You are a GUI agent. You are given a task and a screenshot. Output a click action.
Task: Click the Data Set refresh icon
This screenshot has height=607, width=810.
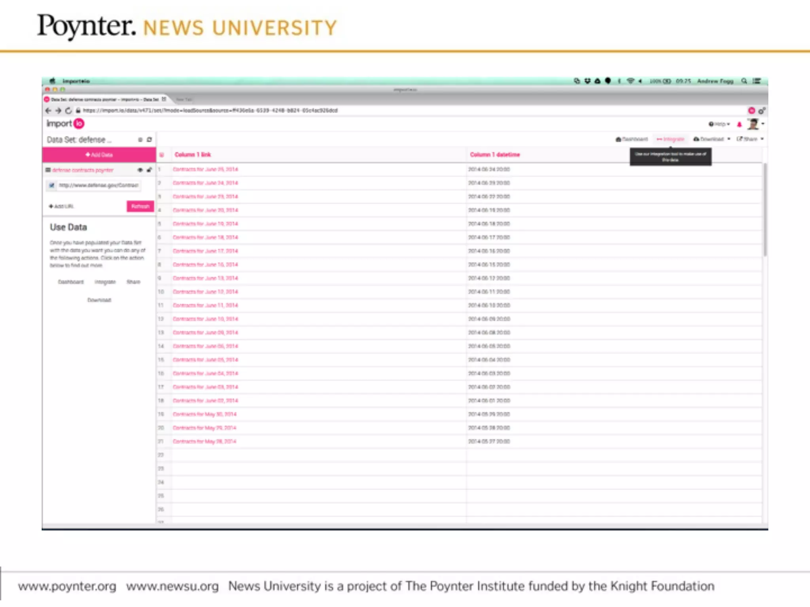click(150, 139)
